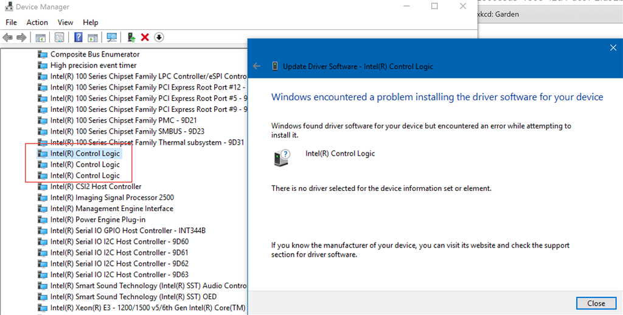This screenshot has height=315, width=623.
Task: Click the icon beside Composite Bus Enumerator
Action: [43, 54]
